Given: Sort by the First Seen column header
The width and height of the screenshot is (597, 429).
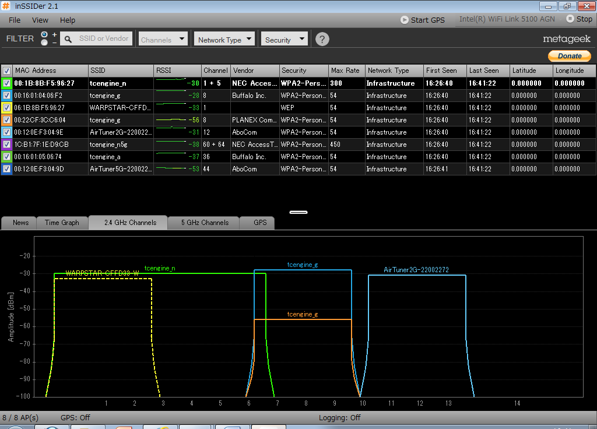Looking at the screenshot, I should [x=445, y=71].
